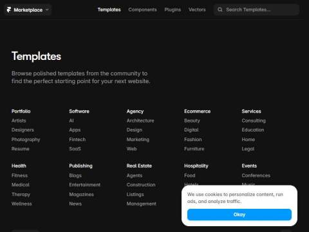Browse Food templates
This screenshot has height=232, width=309.
coord(190,175)
